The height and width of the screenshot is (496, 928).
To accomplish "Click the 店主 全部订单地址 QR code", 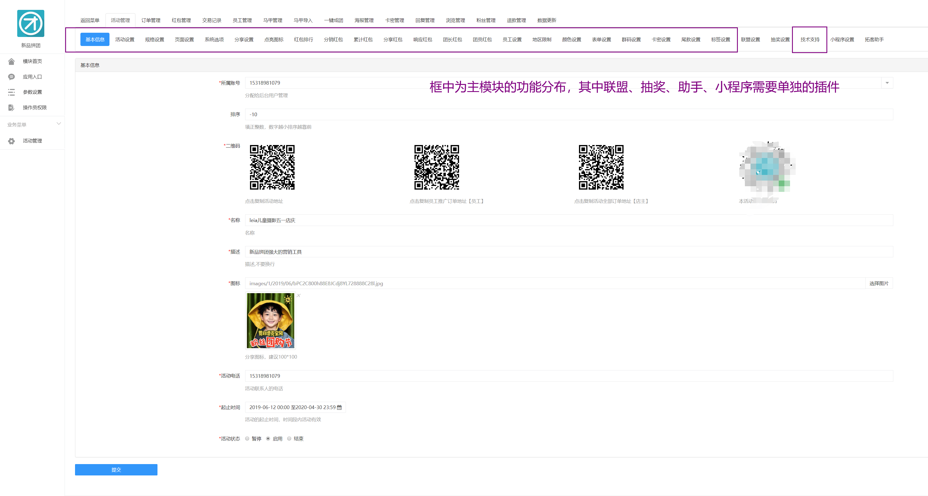I will click(601, 167).
